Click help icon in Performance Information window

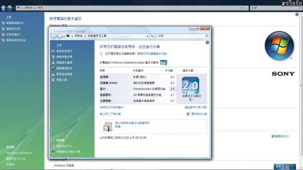coord(207,42)
